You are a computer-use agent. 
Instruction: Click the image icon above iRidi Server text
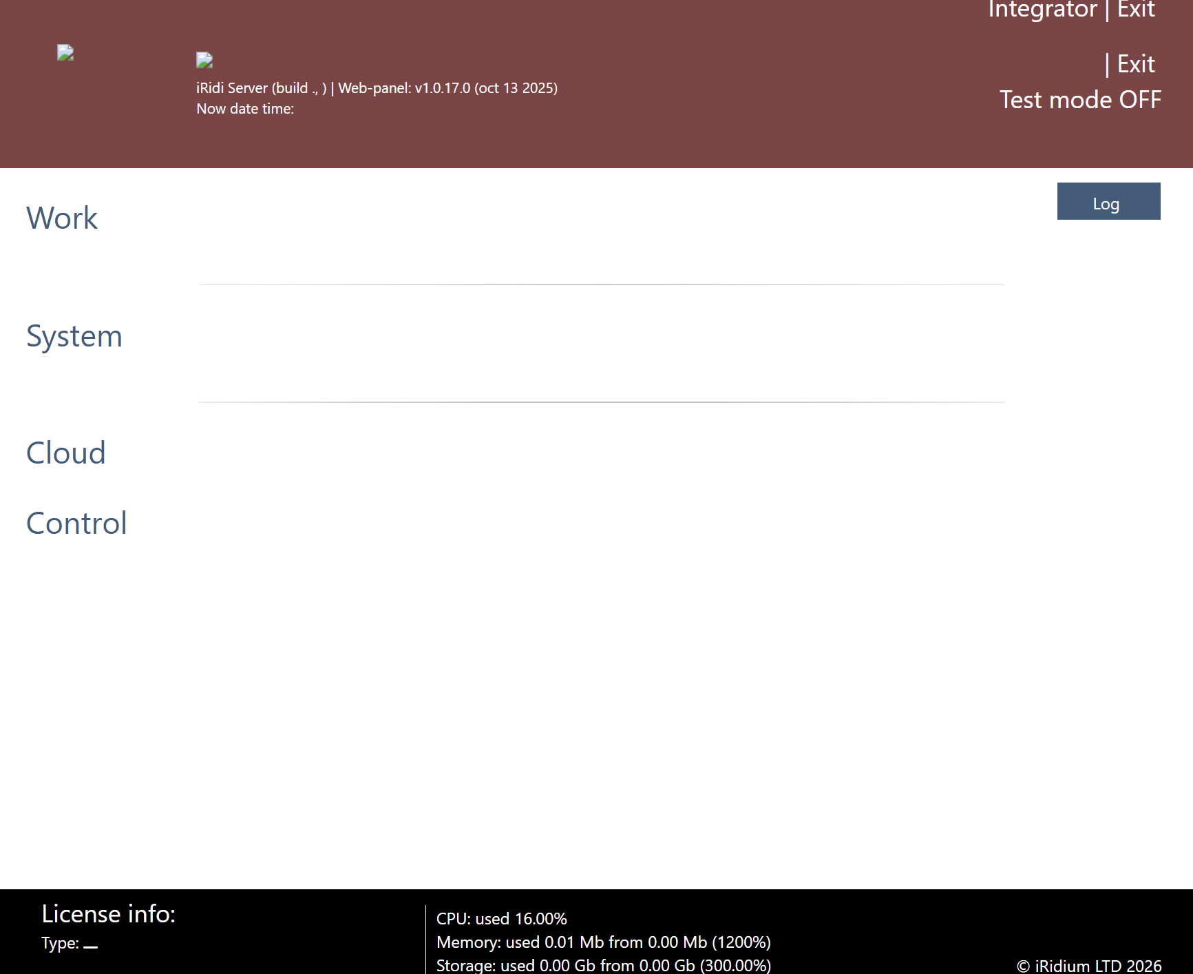tap(204, 61)
